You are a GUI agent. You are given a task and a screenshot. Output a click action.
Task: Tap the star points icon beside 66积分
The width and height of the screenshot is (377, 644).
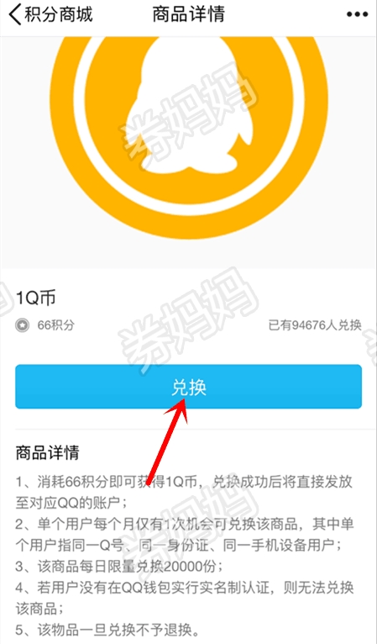click(22, 325)
